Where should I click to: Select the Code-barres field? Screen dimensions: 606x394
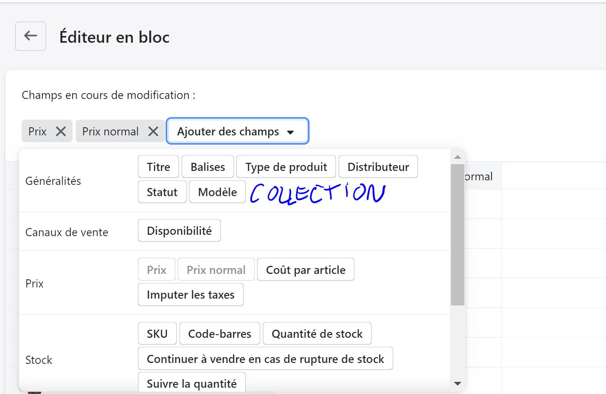(x=220, y=334)
